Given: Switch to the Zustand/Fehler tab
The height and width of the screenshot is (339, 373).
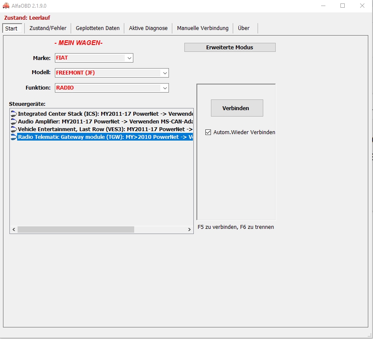Looking at the screenshot, I should [48, 28].
